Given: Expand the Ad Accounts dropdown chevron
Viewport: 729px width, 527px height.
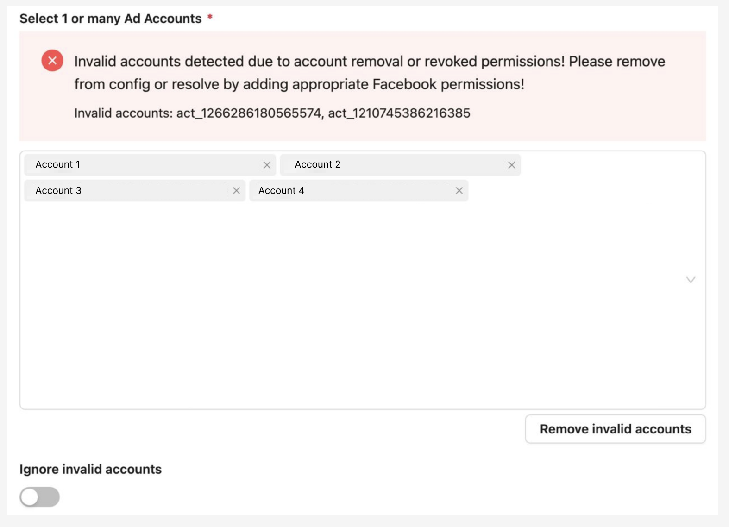Looking at the screenshot, I should coord(691,280).
